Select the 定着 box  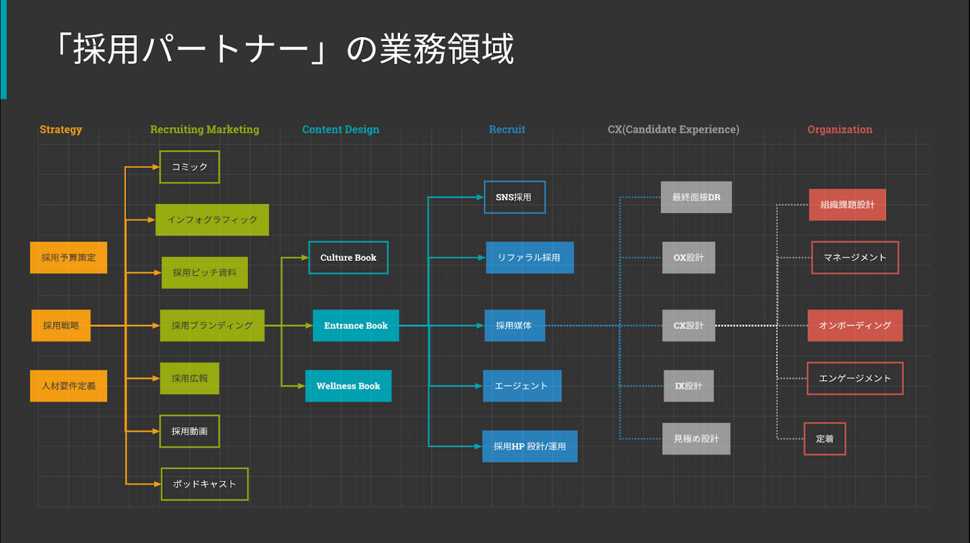tap(825, 439)
